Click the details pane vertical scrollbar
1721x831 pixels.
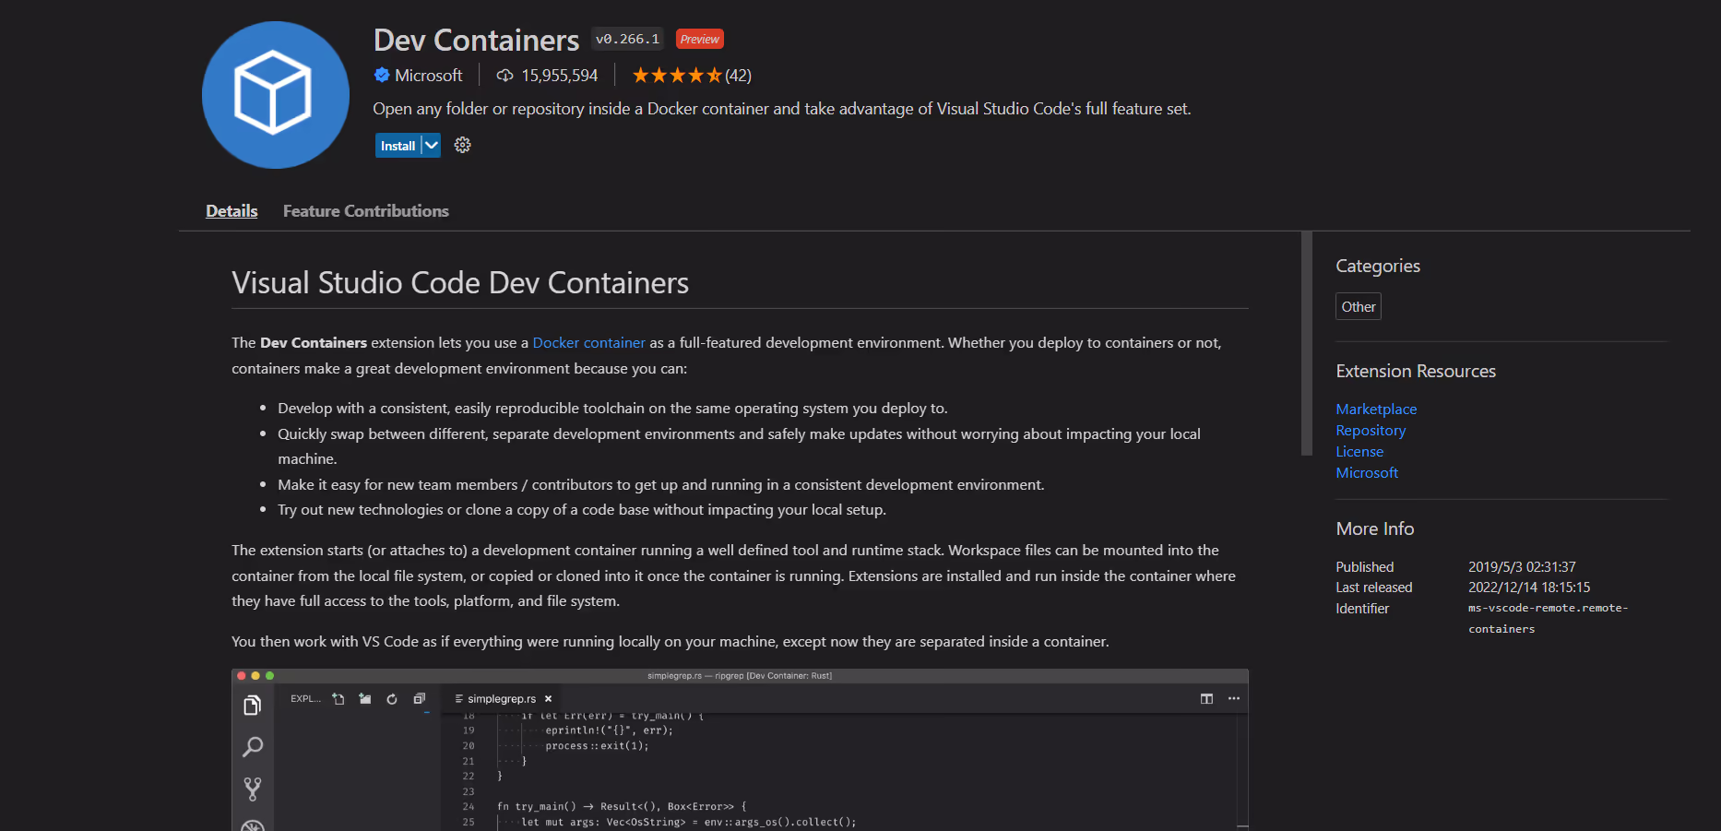[1306, 343]
